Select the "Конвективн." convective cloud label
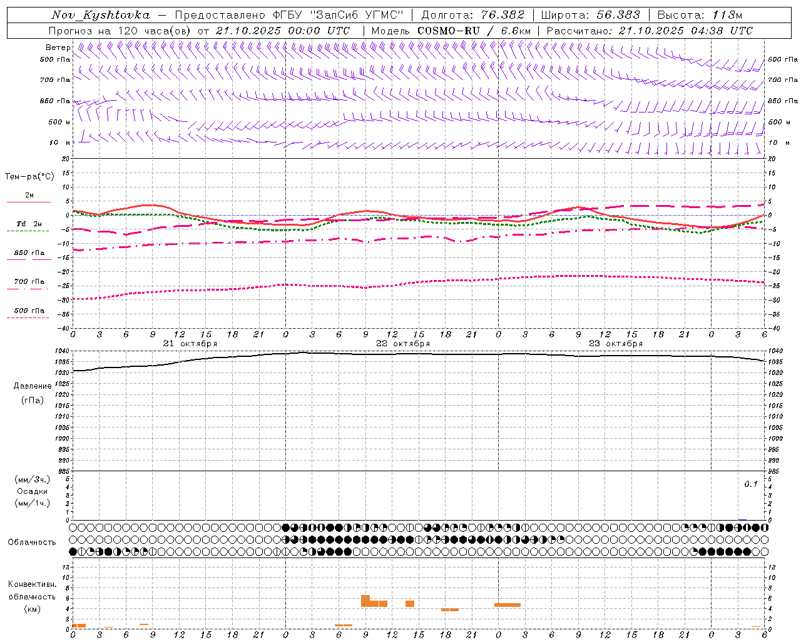This screenshot has width=801, height=640. 33,584
